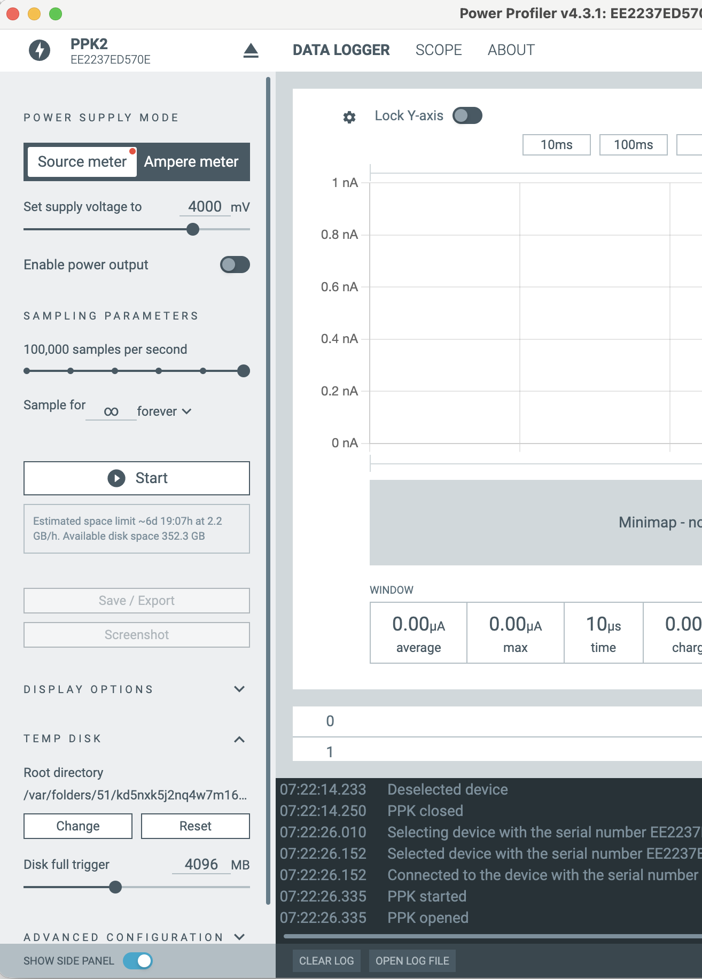The image size is (702, 979).
Task: Click Disk full trigger slider handle
Action: click(115, 887)
